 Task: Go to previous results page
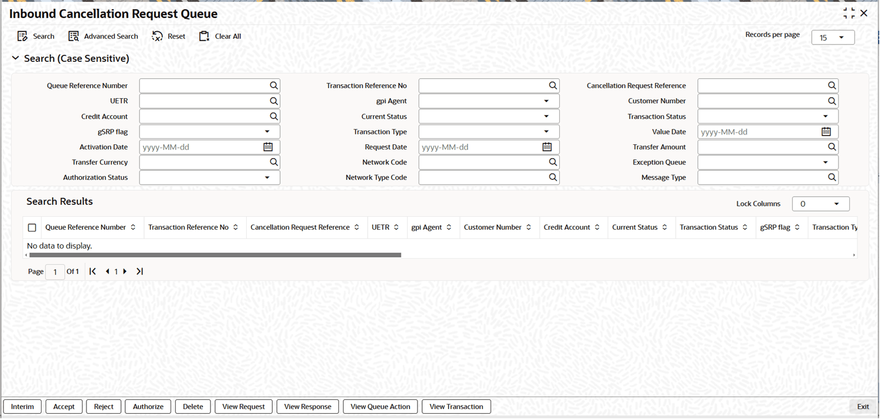(x=107, y=271)
